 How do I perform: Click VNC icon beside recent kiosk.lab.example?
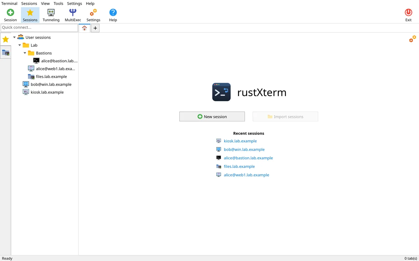(219, 141)
